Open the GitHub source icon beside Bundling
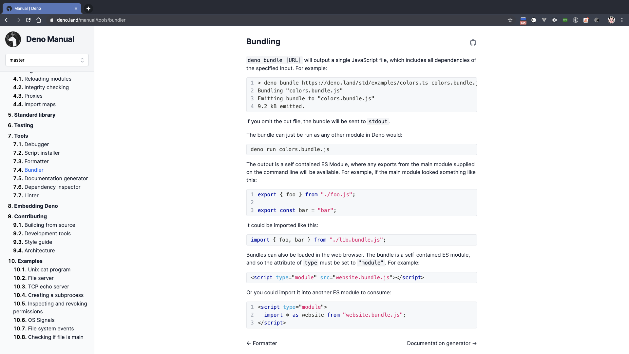629x354 pixels. tap(473, 43)
